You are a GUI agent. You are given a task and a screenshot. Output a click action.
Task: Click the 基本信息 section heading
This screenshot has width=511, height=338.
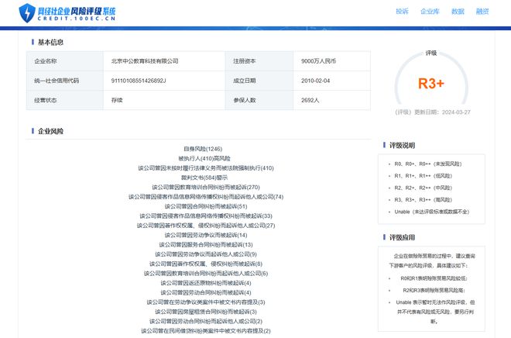pyautogui.click(x=50, y=42)
